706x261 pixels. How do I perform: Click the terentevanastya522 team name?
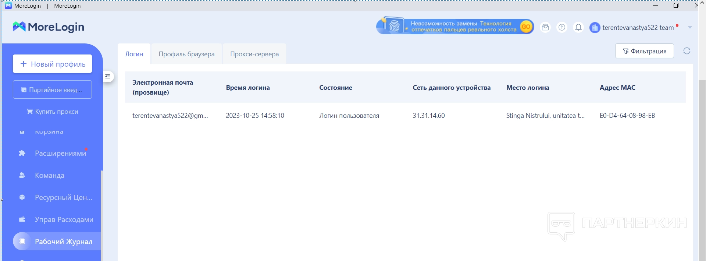[x=638, y=28]
